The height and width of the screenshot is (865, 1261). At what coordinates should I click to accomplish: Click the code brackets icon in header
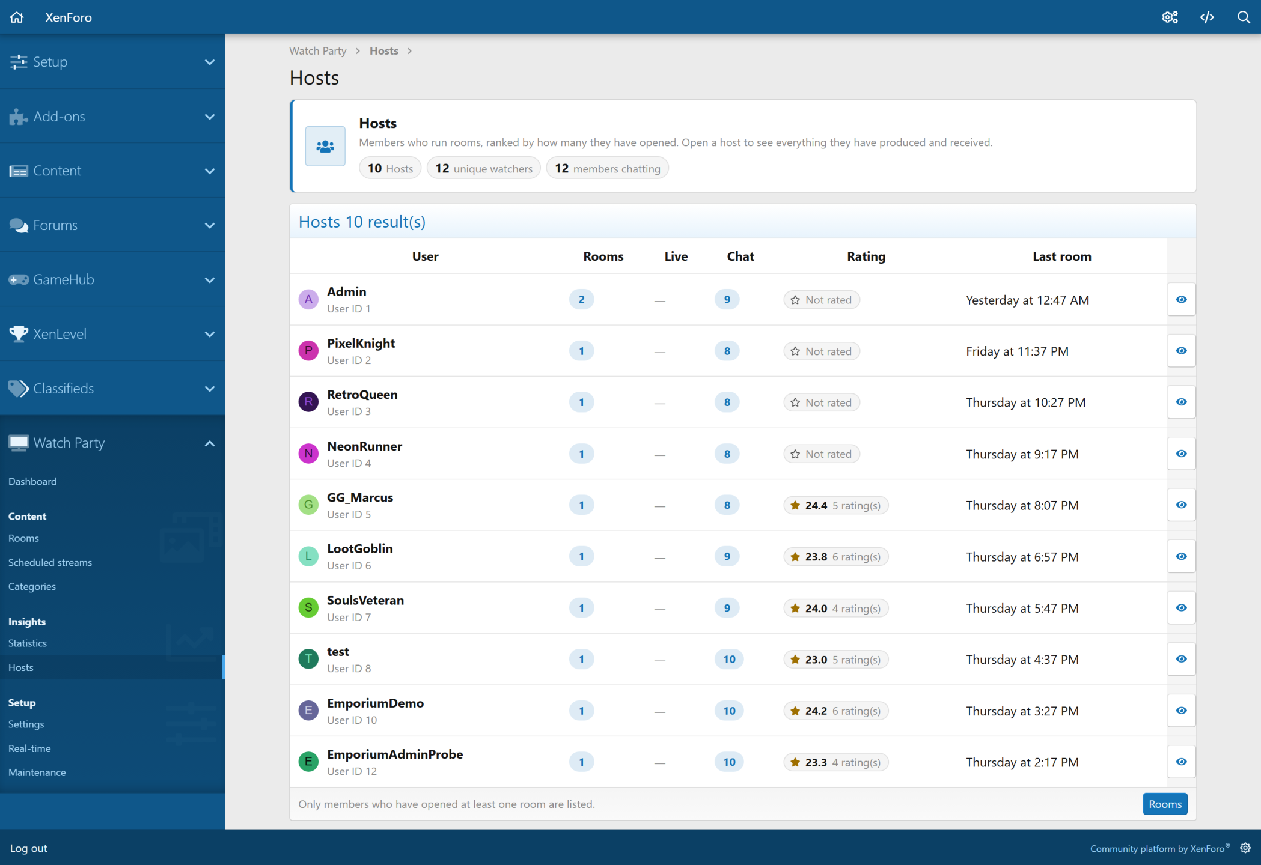pos(1207,17)
